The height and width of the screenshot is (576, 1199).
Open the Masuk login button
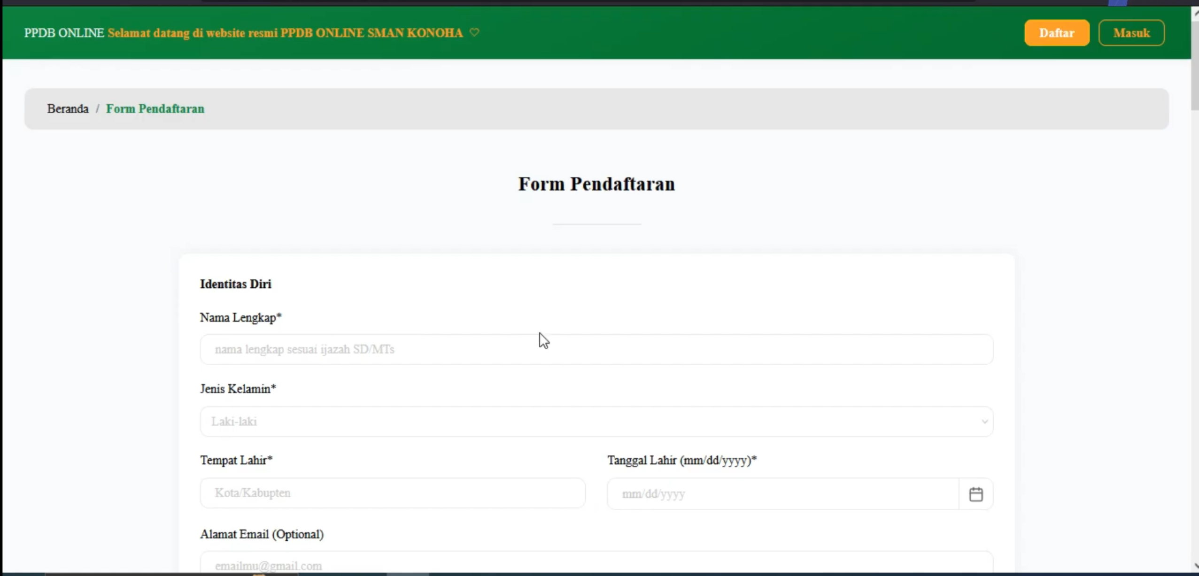1131,33
